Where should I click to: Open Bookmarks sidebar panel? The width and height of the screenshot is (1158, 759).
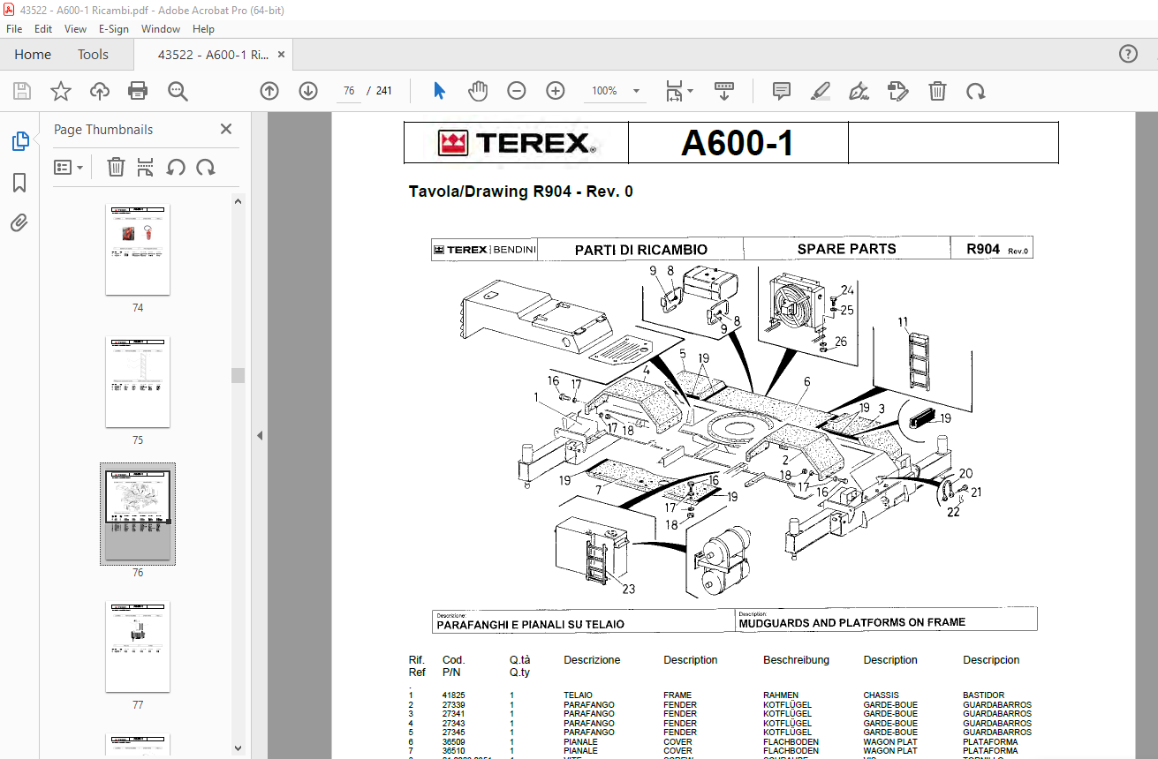[x=19, y=183]
